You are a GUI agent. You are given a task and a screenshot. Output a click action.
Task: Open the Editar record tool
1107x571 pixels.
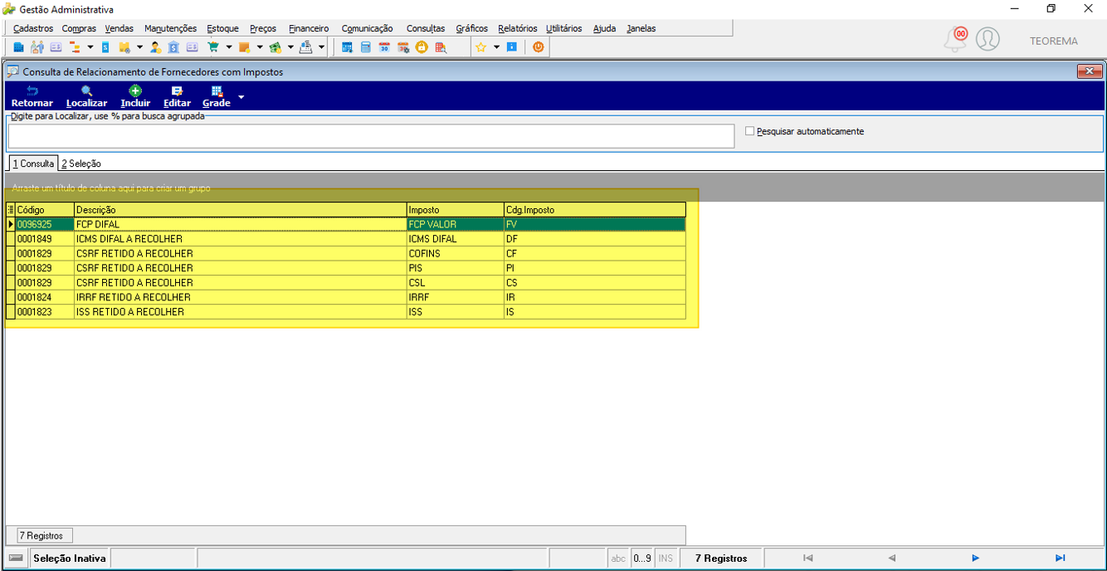177,96
